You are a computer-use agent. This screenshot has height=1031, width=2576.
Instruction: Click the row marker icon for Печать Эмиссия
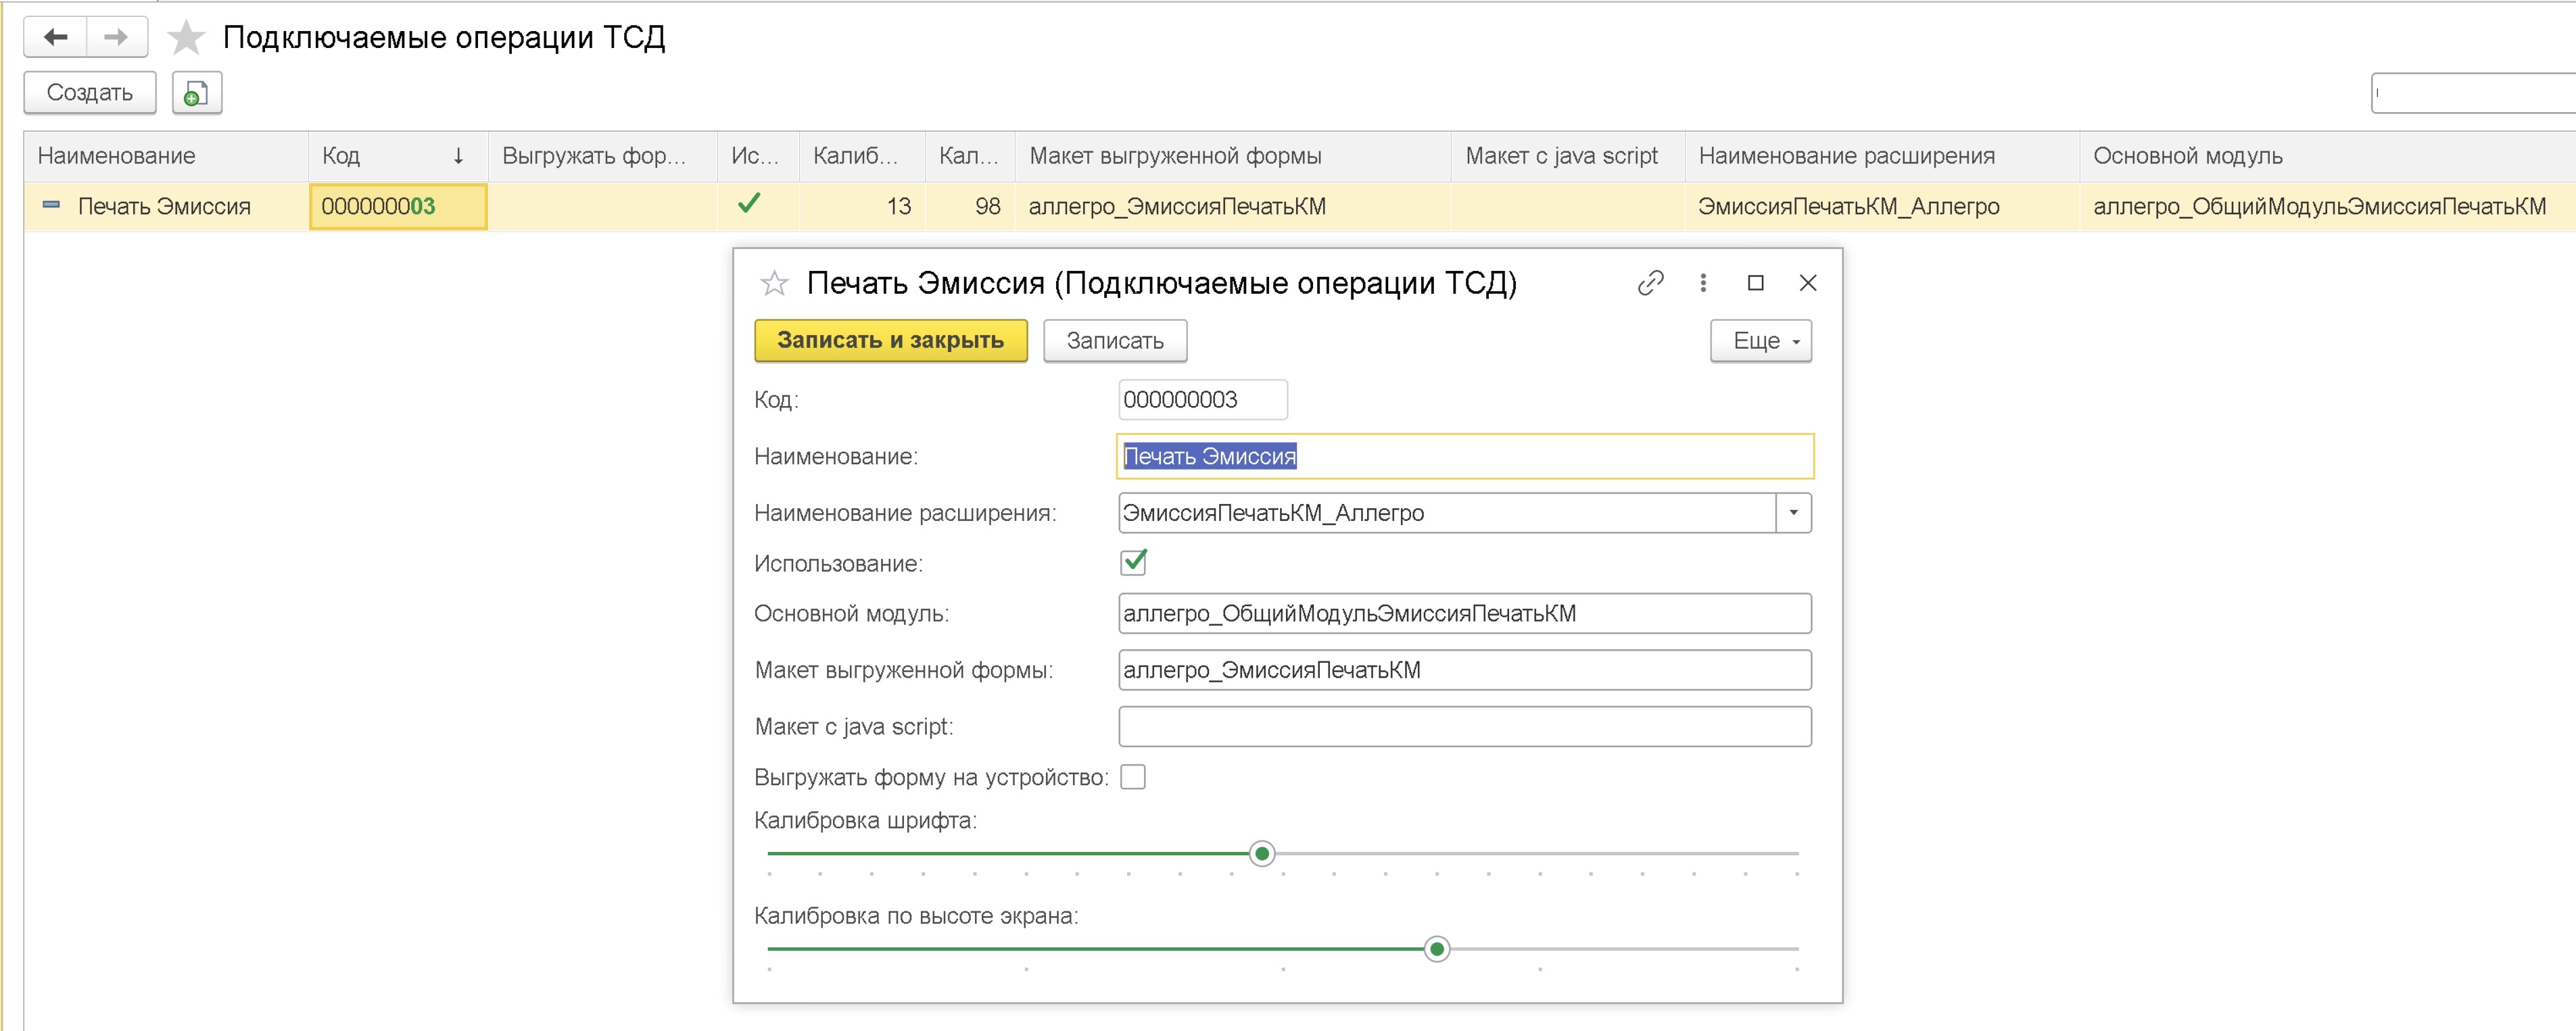51,206
